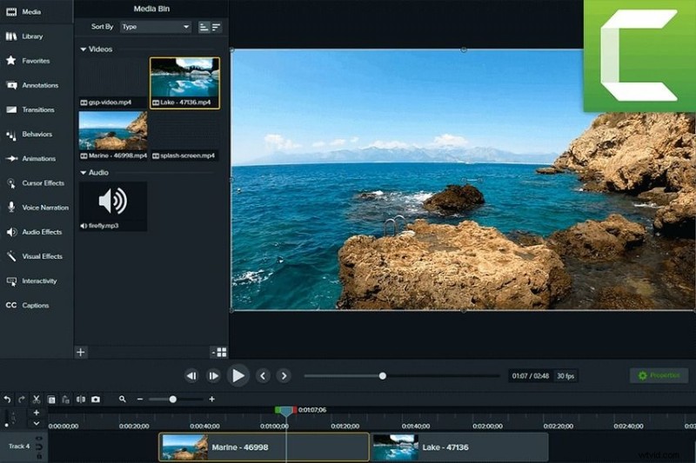Select the Lake - 47136 timeline clip
Image resolution: width=696 pixels, height=463 pixels.
tap(459, 447)
